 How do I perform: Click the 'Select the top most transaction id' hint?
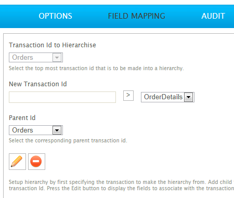pyautogui.click(x=96, y=68)
